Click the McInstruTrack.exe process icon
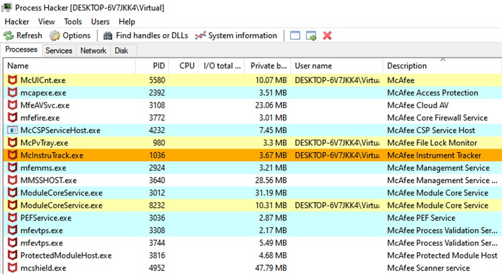Viewport: 502px width, 274px height. (12, 155)
